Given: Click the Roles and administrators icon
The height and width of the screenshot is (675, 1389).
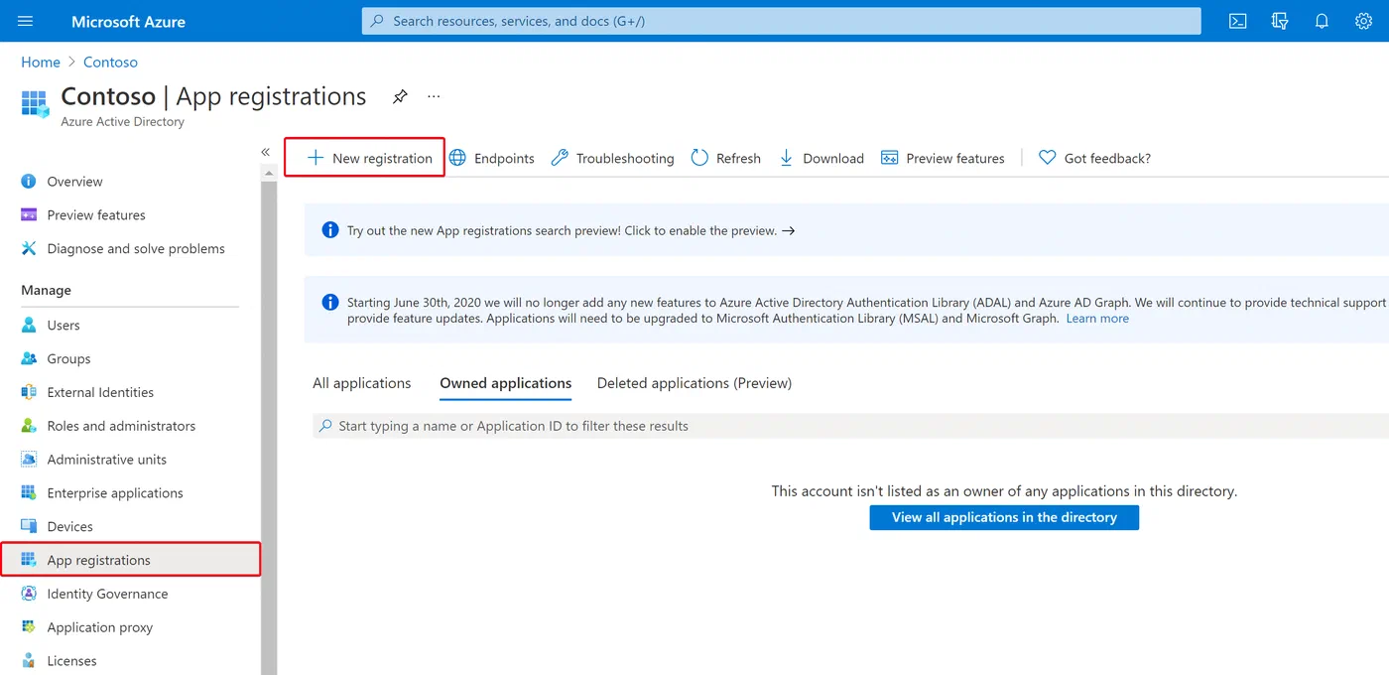Looking at the screenshot, I should [x=29, y=426].
